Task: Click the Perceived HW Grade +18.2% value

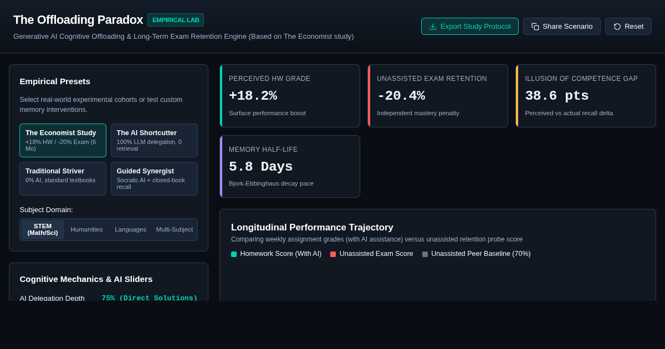Action: tap(253, 96)
